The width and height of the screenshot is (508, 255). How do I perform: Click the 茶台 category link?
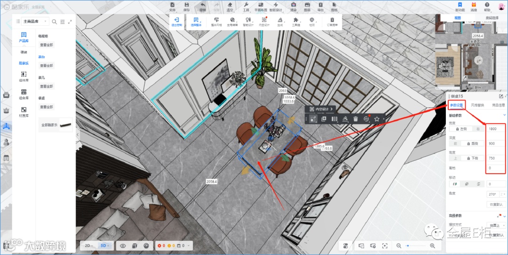pos(41,57)
